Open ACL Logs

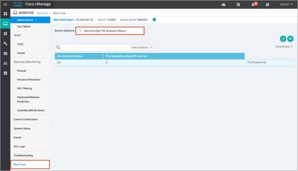pos(19,146)
